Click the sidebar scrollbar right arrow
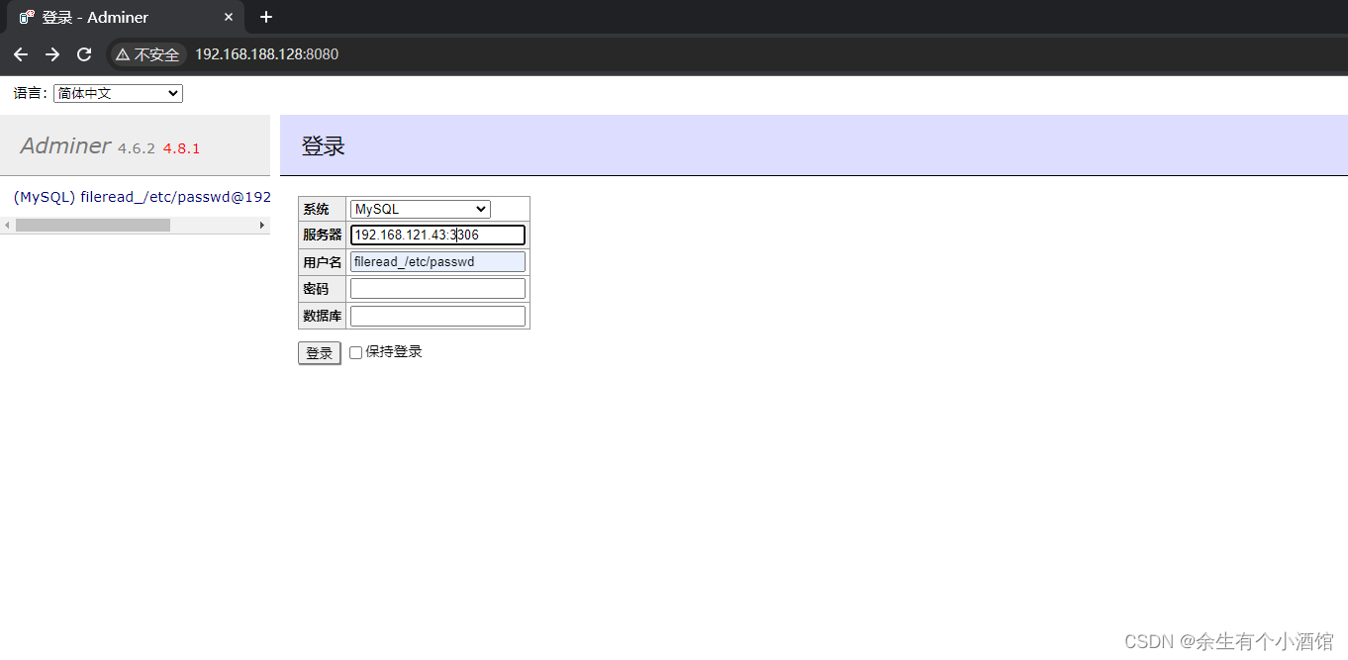 (262, 226)
